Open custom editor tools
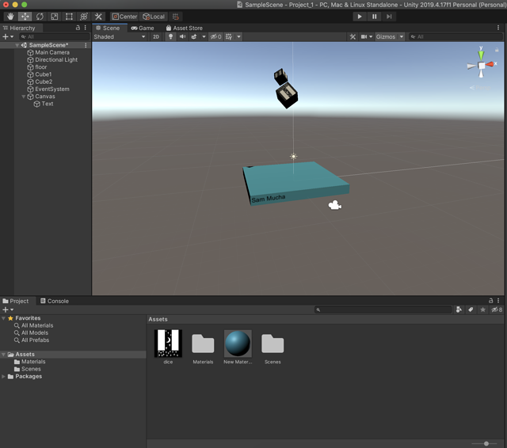Viewport: 507px width, 448px height. click(x=98, y=17)
